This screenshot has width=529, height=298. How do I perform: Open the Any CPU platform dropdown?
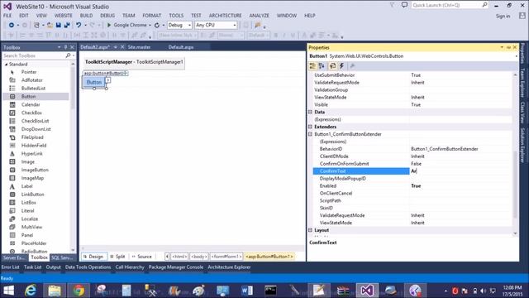(x=235, y=25)
